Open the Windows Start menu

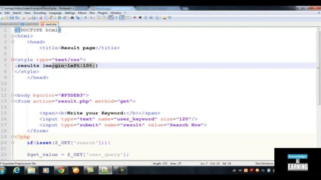click(x=3, y=170)
